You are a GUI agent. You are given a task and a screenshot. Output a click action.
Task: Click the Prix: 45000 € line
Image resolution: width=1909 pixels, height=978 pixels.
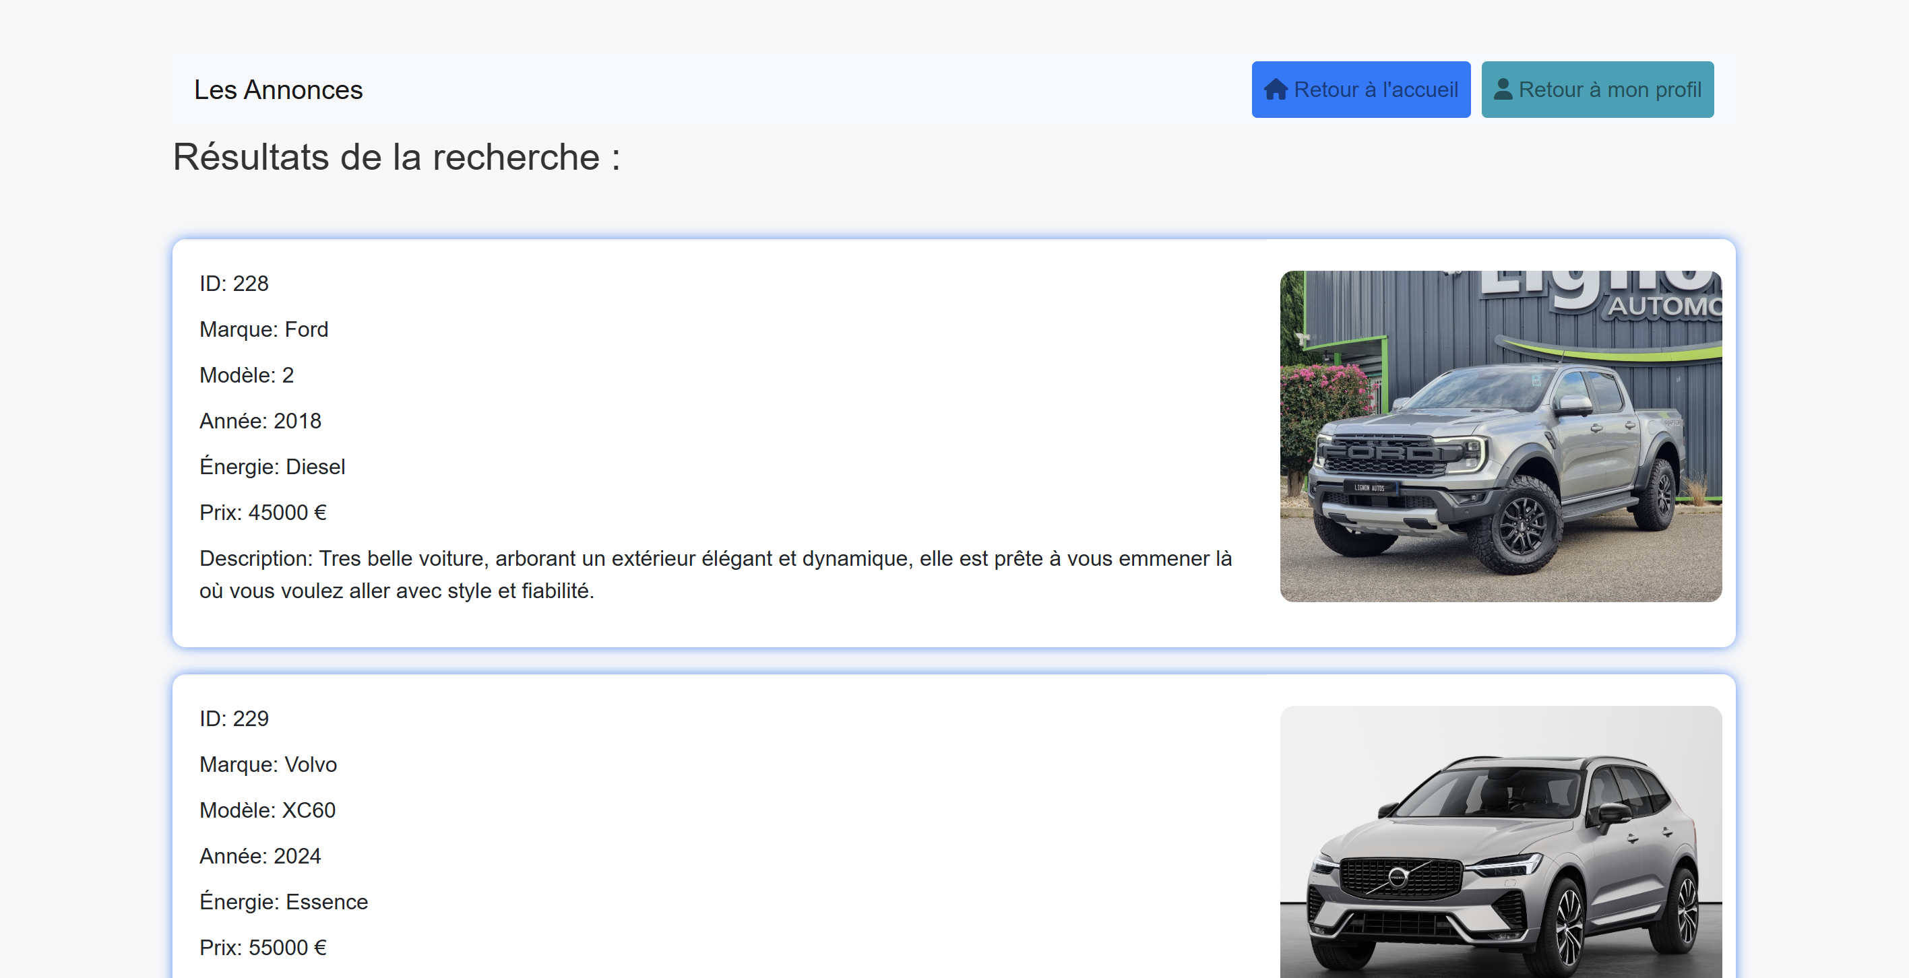pos(262,513)
